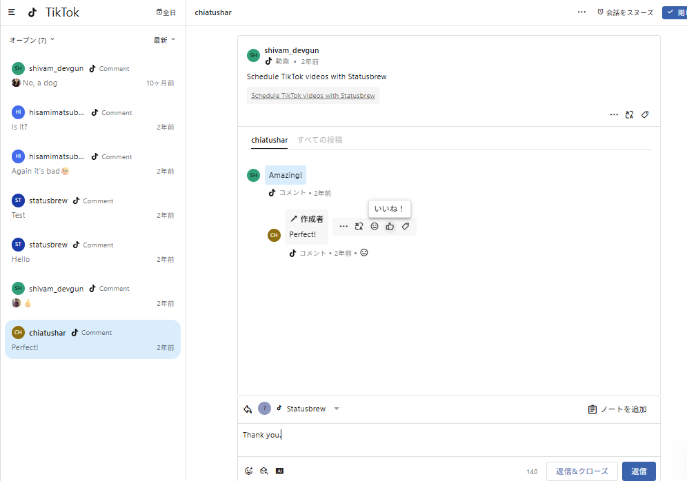Like the 'Perfect!' comment with thumbs-up
Viewport: 687px width, 481px height.
coord(390,226)
